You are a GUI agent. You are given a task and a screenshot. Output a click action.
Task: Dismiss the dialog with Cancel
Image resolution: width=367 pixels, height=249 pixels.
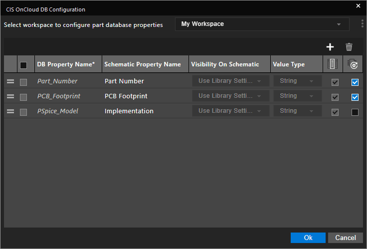pos(346,238)
